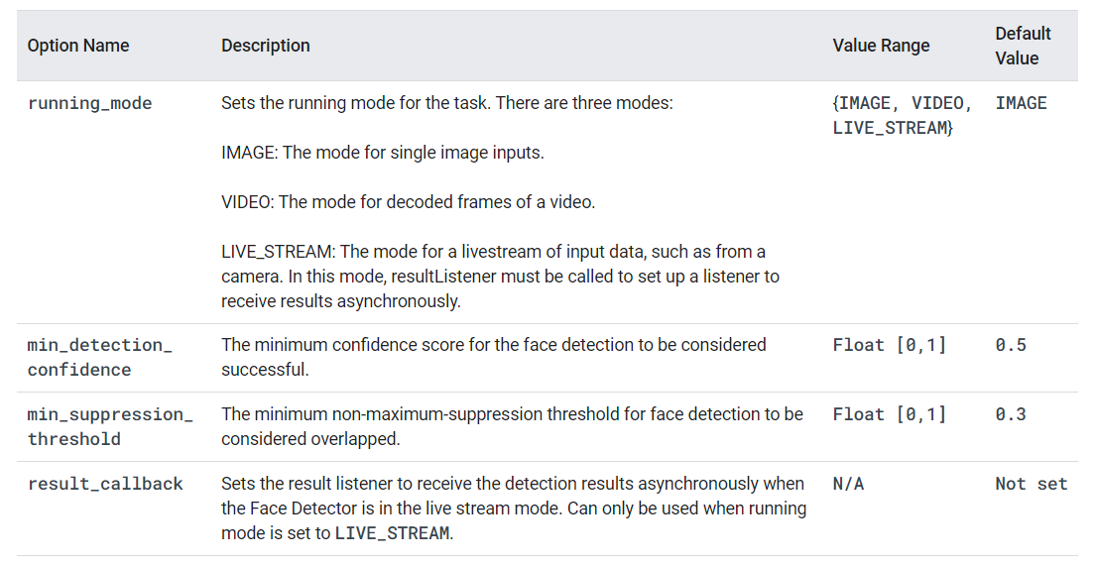
Task: Click the N/A value range cell
Action: pyautogui.click(x=848, y=484)
